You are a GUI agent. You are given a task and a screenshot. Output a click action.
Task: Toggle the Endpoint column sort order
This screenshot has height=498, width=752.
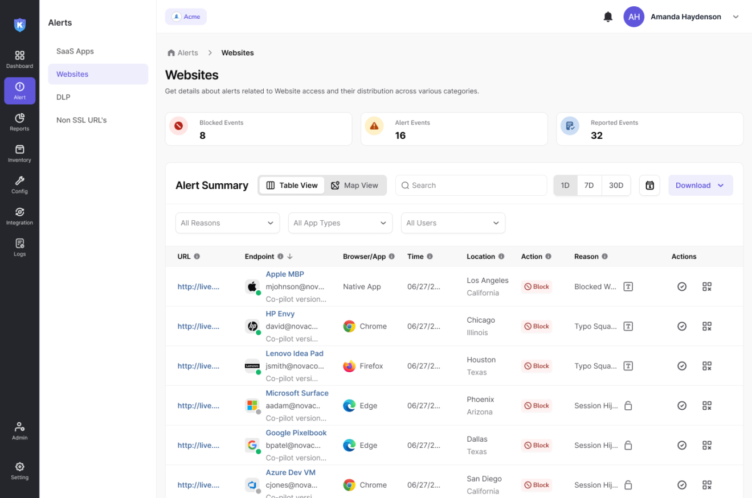[289, 256]
